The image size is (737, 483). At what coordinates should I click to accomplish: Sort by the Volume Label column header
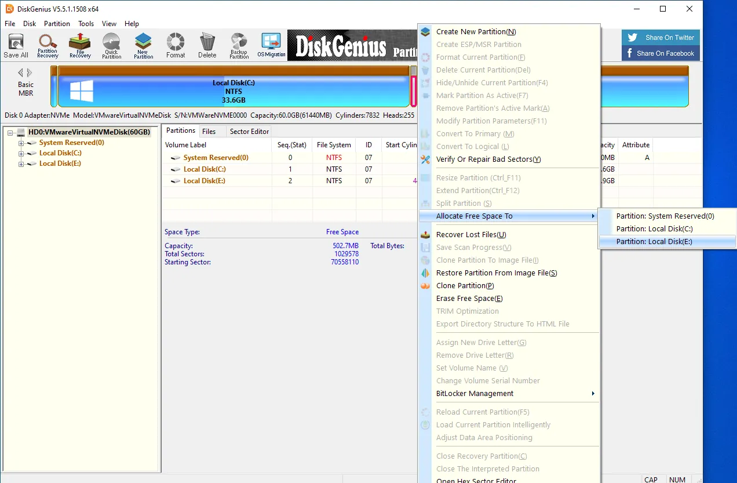coord(217,145)
